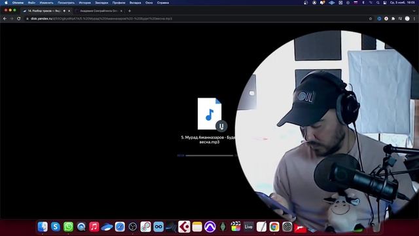
Task: Launch Google Chrome from the Dock
Action: pos(274,227)
